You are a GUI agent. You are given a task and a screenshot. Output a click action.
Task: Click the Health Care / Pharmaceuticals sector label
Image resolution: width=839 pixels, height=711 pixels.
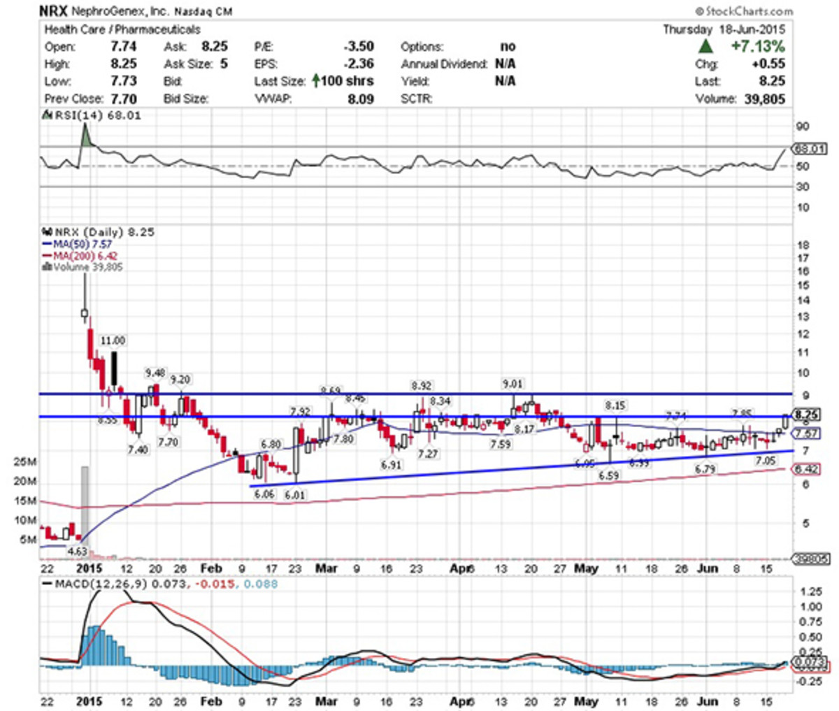pos(122,29)
